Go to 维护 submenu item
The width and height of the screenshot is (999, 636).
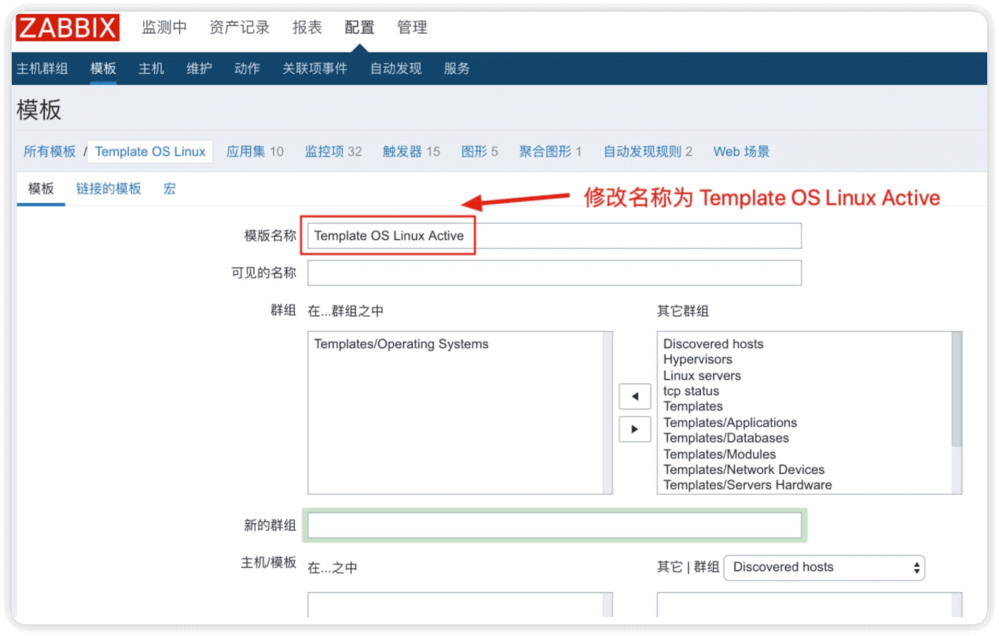(199, 68)
